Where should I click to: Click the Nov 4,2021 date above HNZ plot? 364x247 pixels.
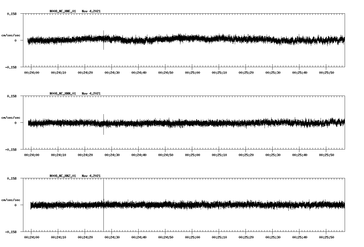(x=91, y=176)
